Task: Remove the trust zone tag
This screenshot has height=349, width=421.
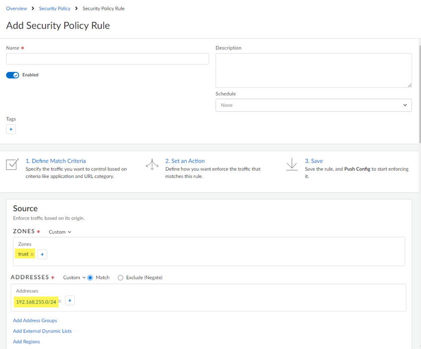Action: (x=32, y=254)
